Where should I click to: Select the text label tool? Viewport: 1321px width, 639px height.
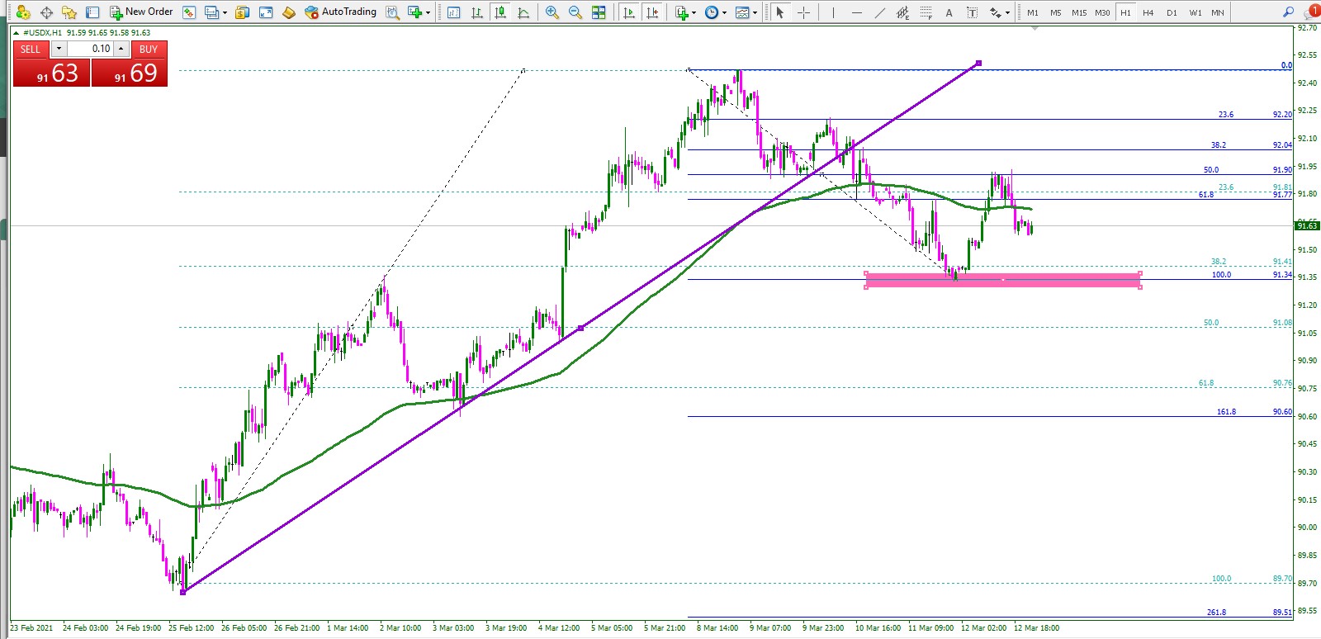coord(972,12)
